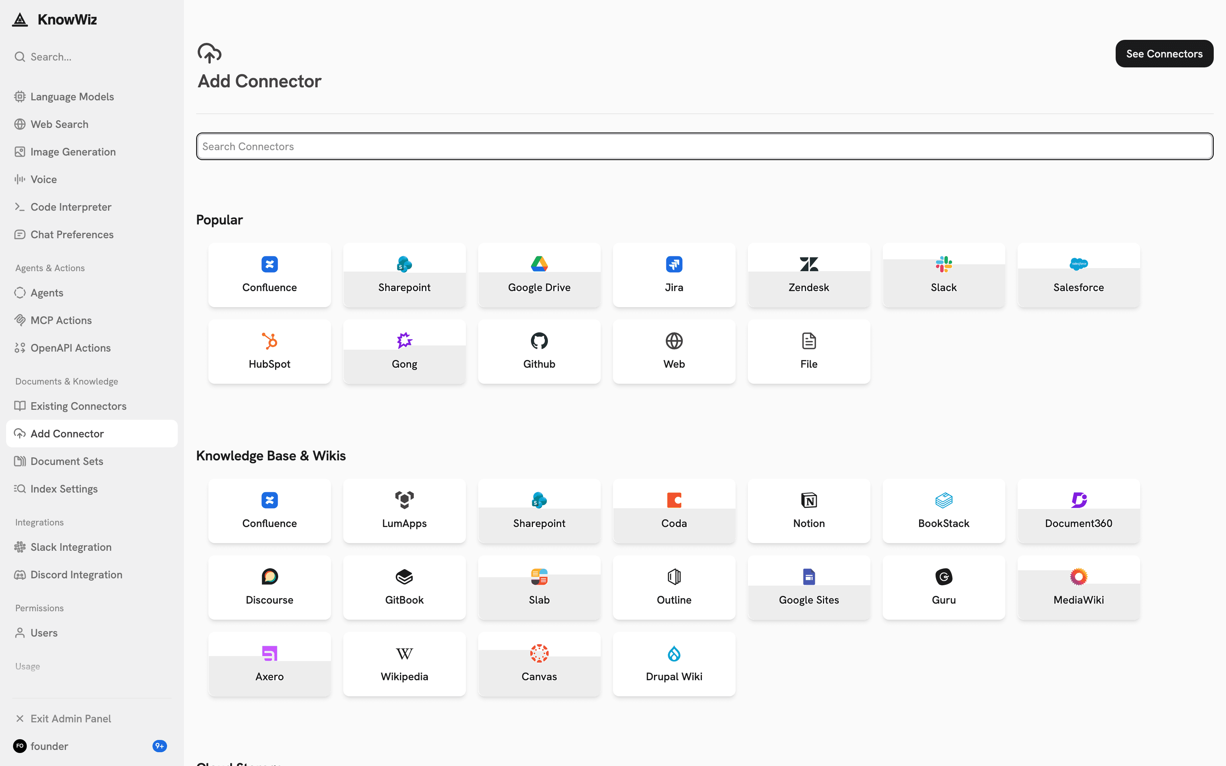This screenshot has width=1226, height=766.
Task: Go to Agents page
Action: [x=92, y=293]
